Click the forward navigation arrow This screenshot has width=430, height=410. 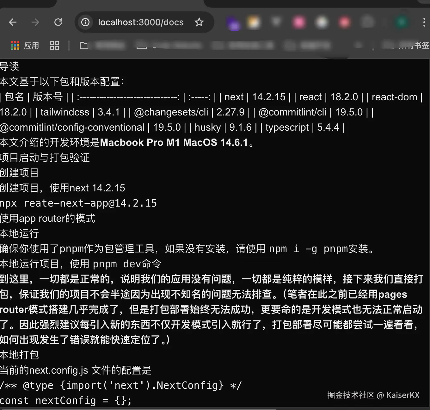coord(35,22)
